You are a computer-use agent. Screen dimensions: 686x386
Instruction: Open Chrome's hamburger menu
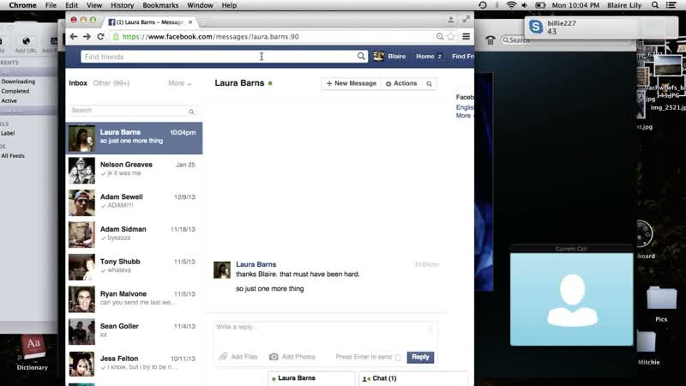click(x=466, y=37)
